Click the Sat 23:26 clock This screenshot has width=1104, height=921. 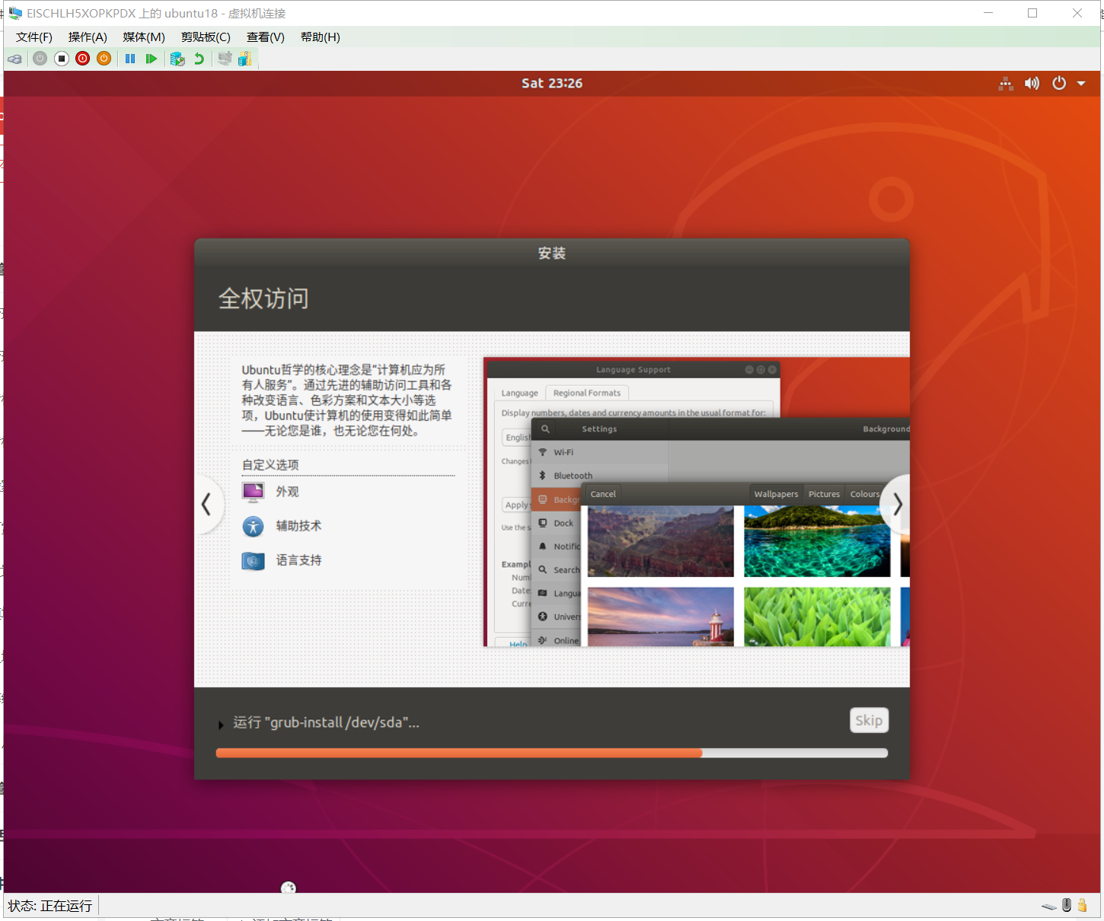coord(552,84)
